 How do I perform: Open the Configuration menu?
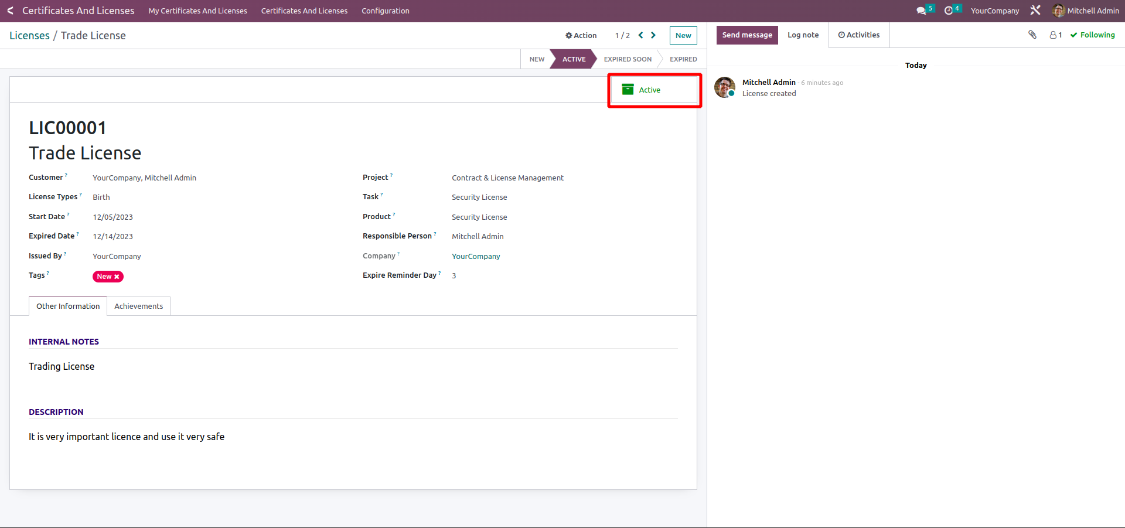click(x=386, y=11)
